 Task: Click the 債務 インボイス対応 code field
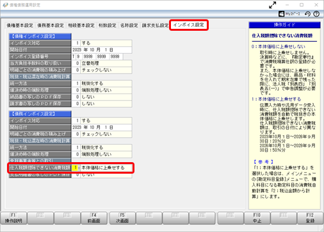click(76, 120)
